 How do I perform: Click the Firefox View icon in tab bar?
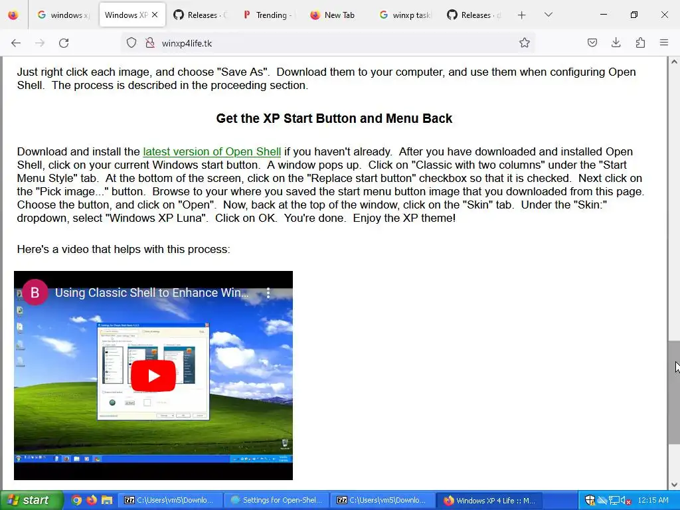13,15
